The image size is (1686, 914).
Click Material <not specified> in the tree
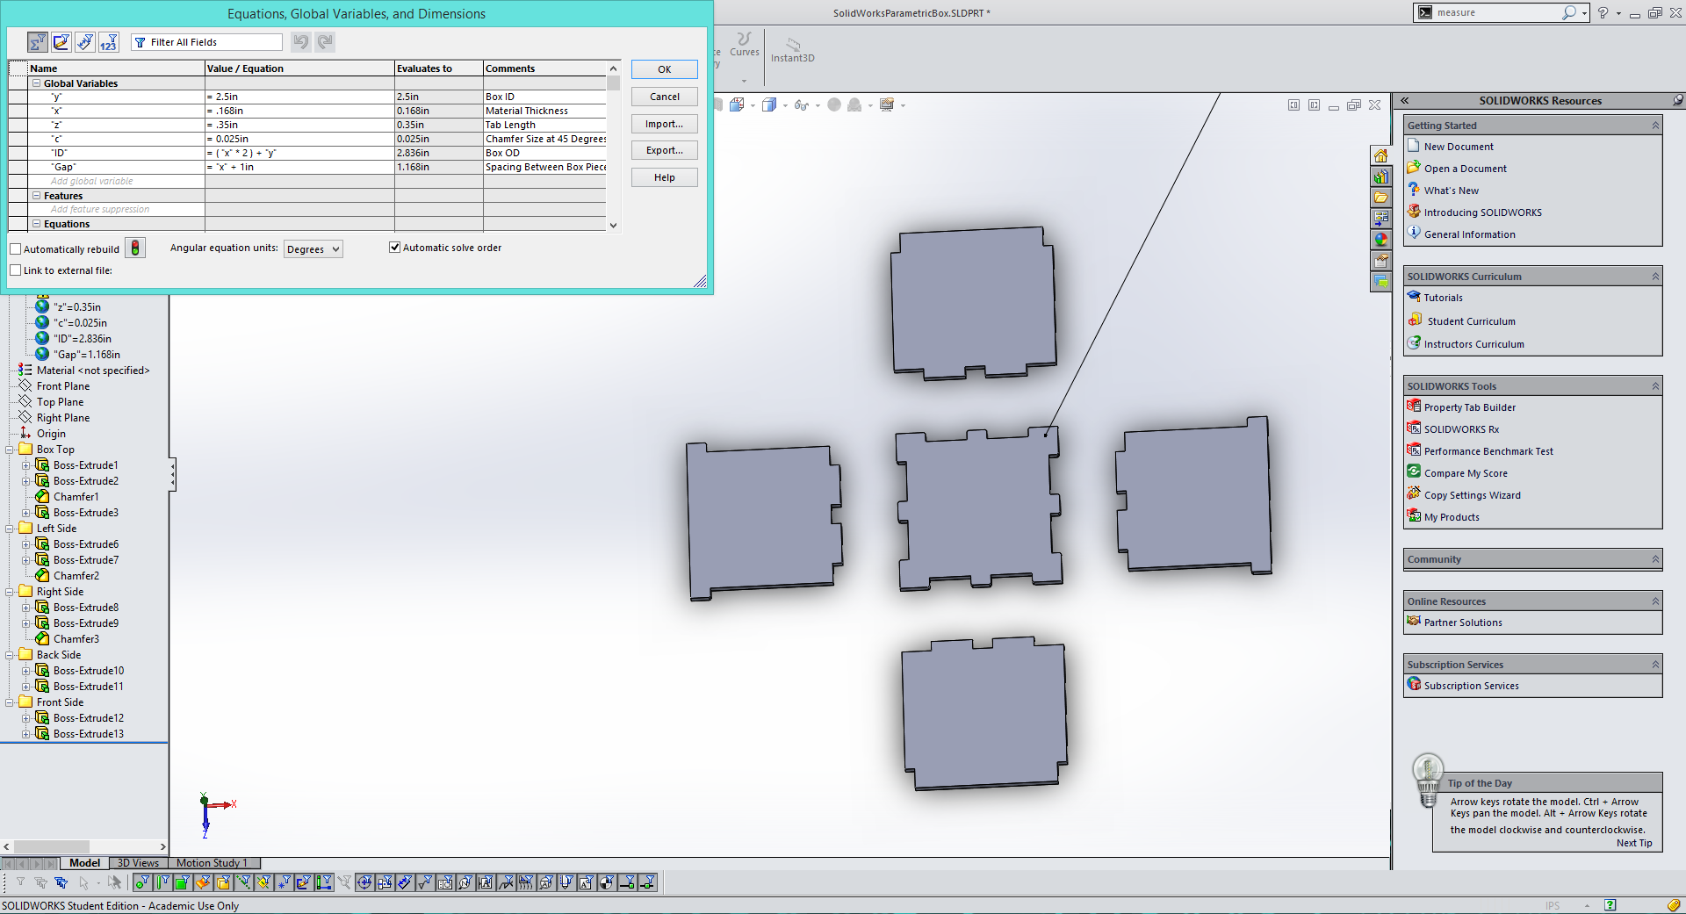(93, 371)
